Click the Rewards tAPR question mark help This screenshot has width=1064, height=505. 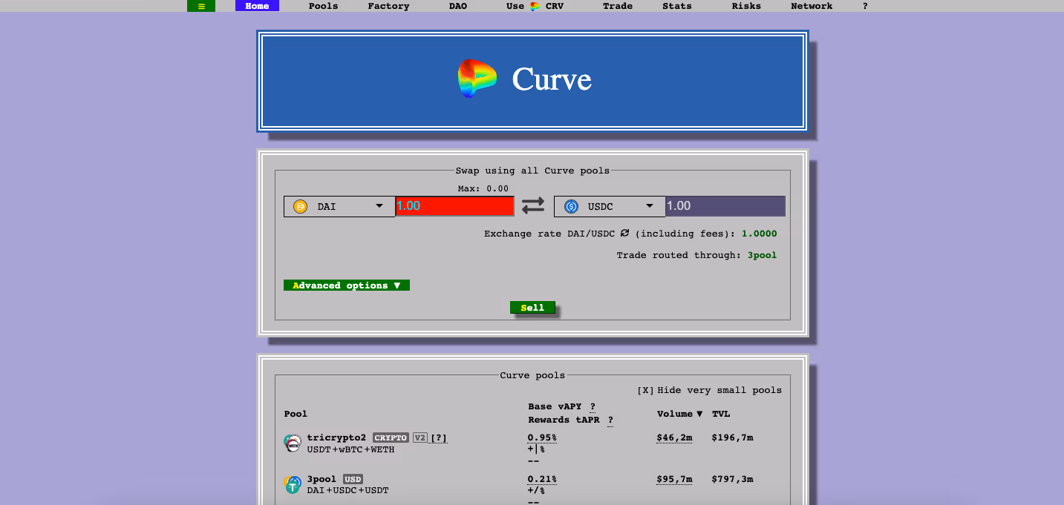610,420
